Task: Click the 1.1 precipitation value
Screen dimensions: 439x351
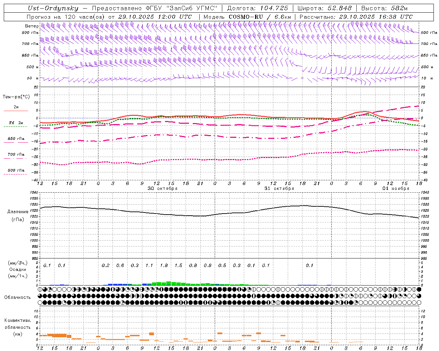Action: 149,265
